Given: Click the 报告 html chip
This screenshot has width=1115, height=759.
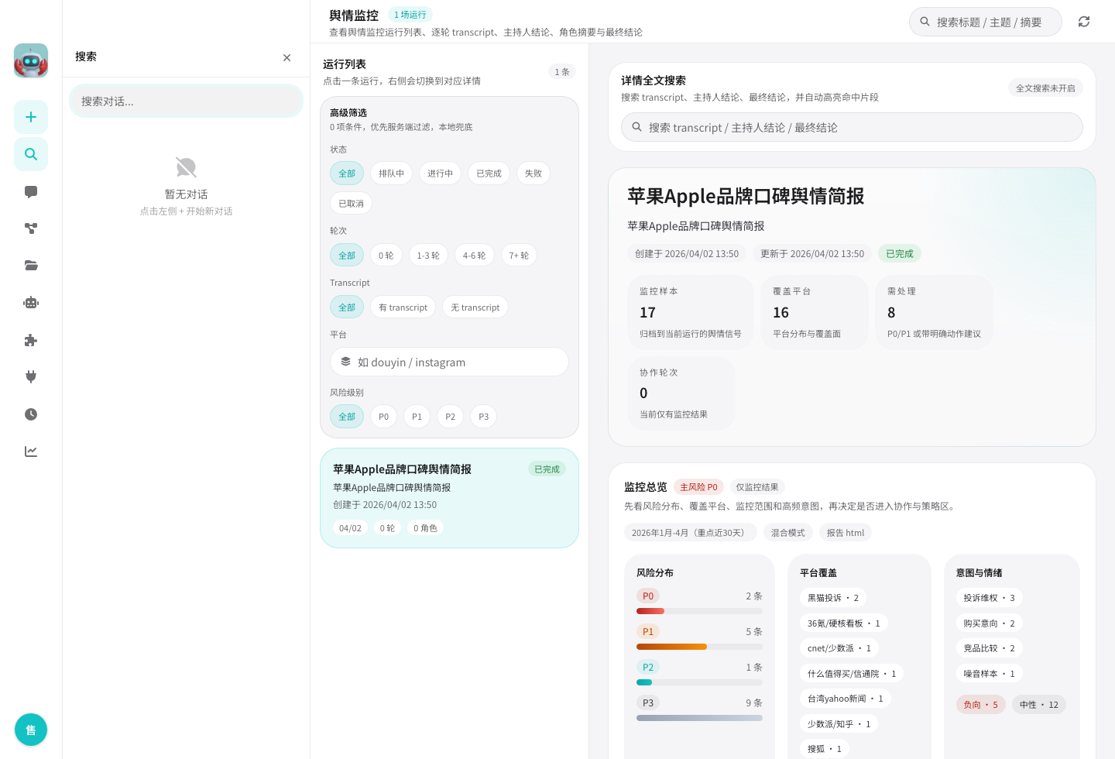Looking at the screenshot, I should pos(845,533).
